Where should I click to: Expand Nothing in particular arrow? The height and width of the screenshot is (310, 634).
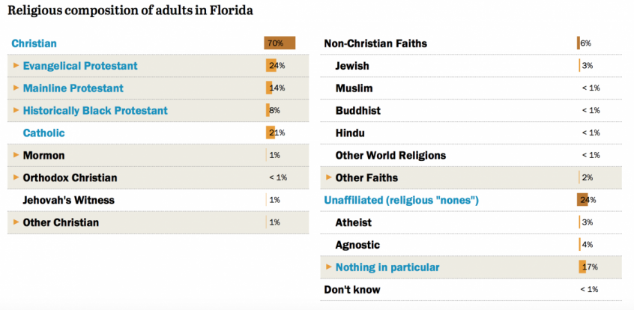click(x=329, y=267)
